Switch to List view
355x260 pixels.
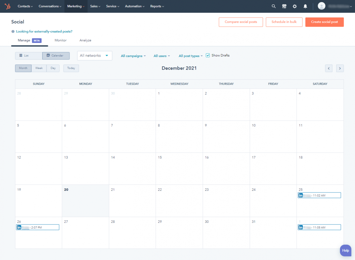tap(28, 56)
